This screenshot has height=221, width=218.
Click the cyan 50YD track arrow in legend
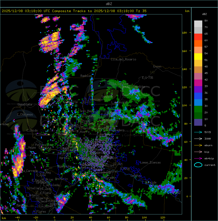pyautogui.click(x=198, y=132)
